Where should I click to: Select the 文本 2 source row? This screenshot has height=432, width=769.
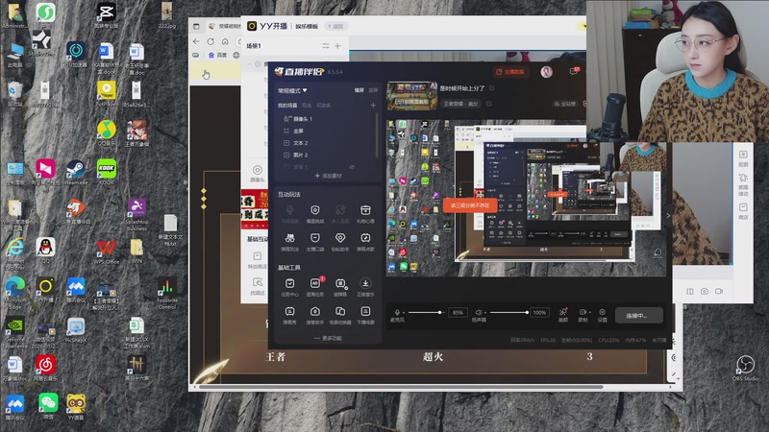tap(327, 143)
